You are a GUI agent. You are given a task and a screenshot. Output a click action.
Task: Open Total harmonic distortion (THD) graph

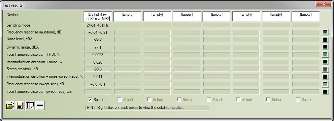coord(325,54)
